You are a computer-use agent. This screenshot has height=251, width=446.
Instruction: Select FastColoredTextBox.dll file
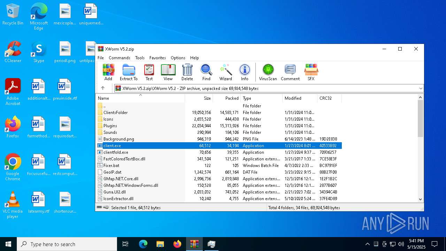[x=219, y=159]
